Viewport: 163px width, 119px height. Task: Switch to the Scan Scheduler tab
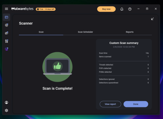[85, 32]
